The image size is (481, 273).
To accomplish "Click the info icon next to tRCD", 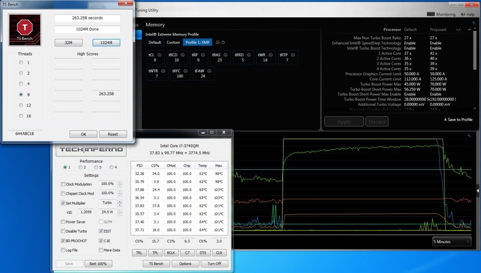I will click(182, 55).
